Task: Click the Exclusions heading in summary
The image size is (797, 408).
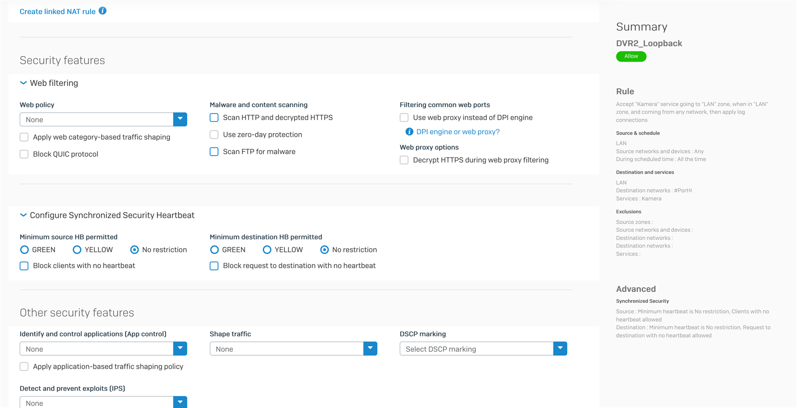Action: [628, 212]
